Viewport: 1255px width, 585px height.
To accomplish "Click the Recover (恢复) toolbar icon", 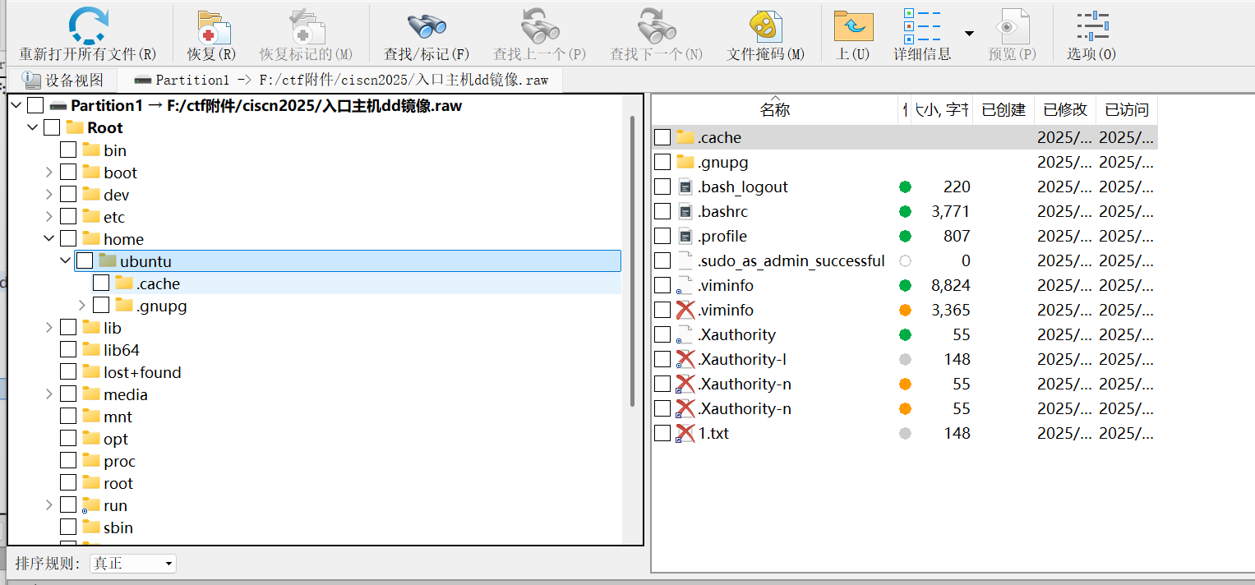I will (x=212, y=27).
